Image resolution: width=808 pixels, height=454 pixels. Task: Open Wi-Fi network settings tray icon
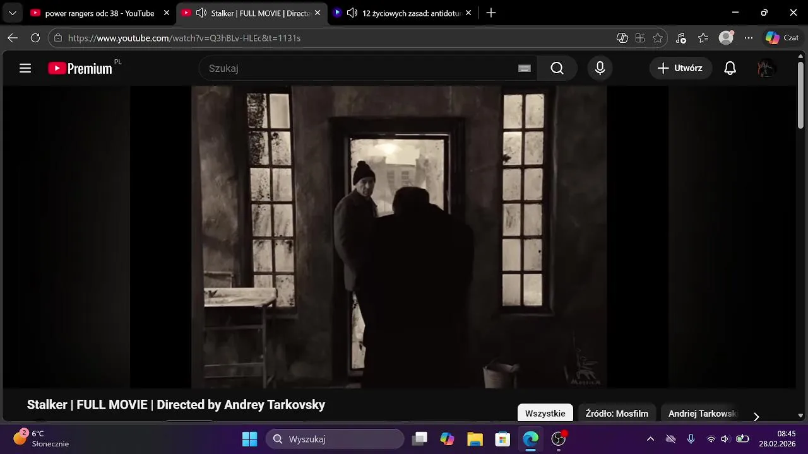(711, 439)
